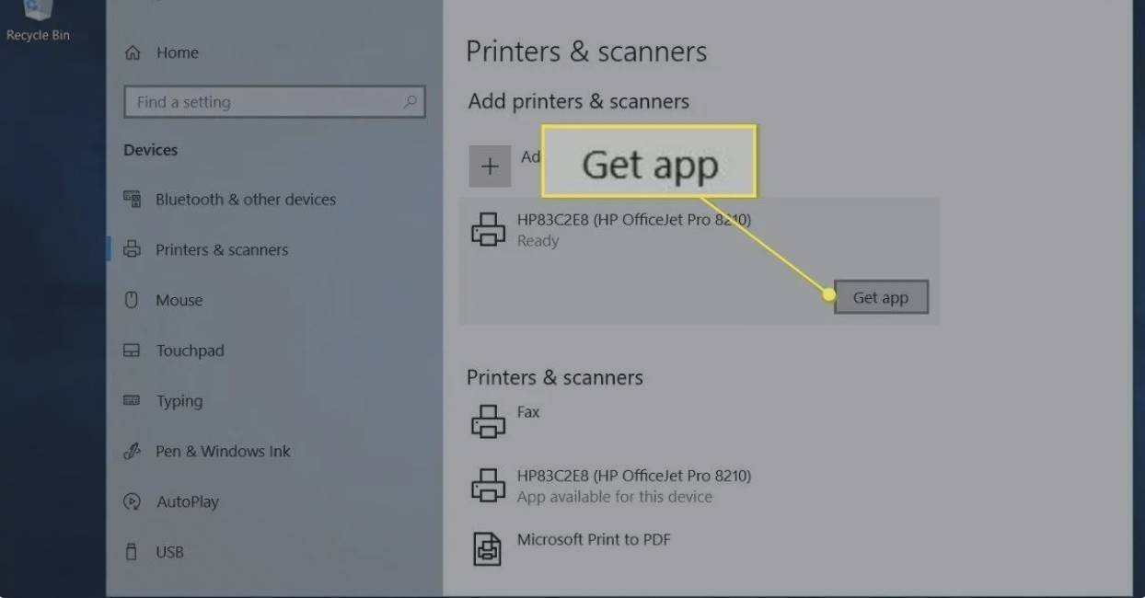
Task: Click the Printers & scanners sidebar icon
Action: tap(133, 250)
